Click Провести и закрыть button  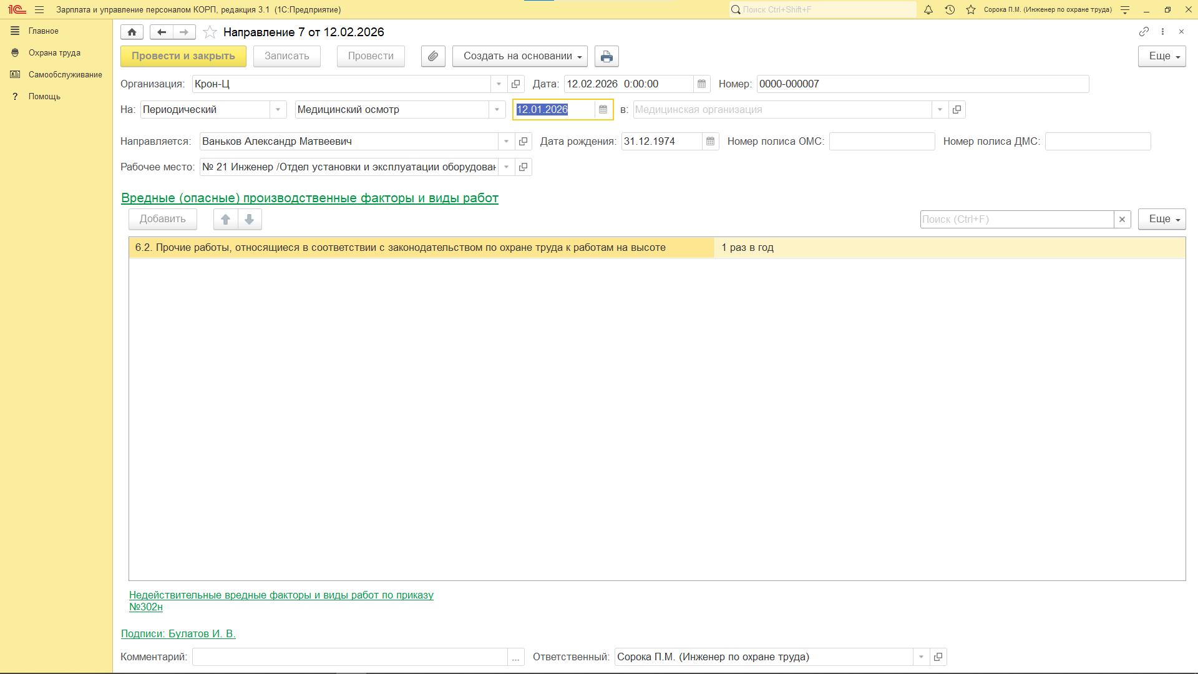coord(183,56)
